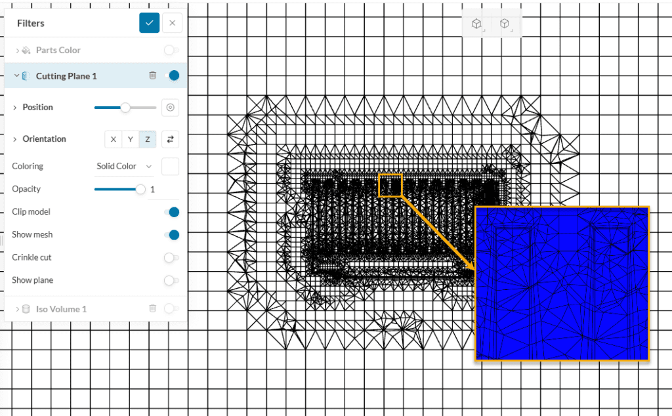This screenshot has height=416, width=672.
Task: Apply filters with the blue checkmark button
Action: (149, 23)
